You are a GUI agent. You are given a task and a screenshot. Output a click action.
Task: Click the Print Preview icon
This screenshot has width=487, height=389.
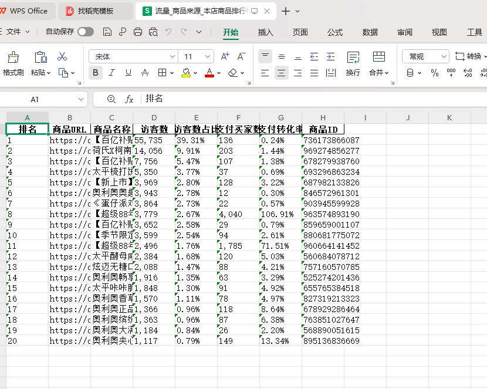tap(153, 32)
